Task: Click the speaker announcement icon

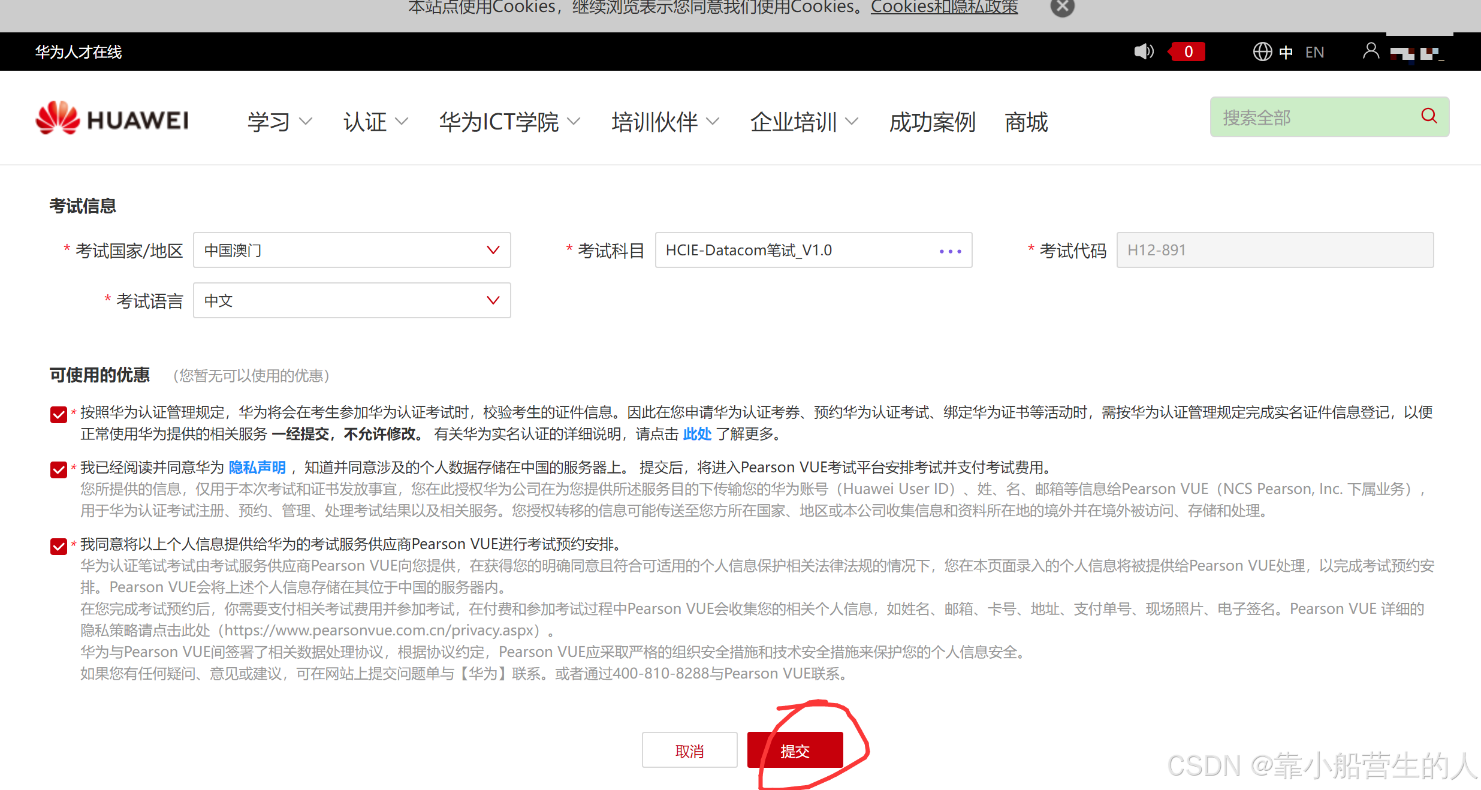Action: click(x=1143, y=52)
